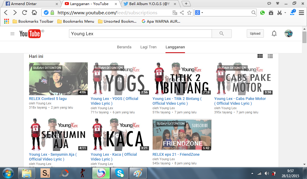The width and height of the screenshot is (307, 179).
Task: Open the downloads icon with badge
Action: pyautogui.click(x=293, y=12)
